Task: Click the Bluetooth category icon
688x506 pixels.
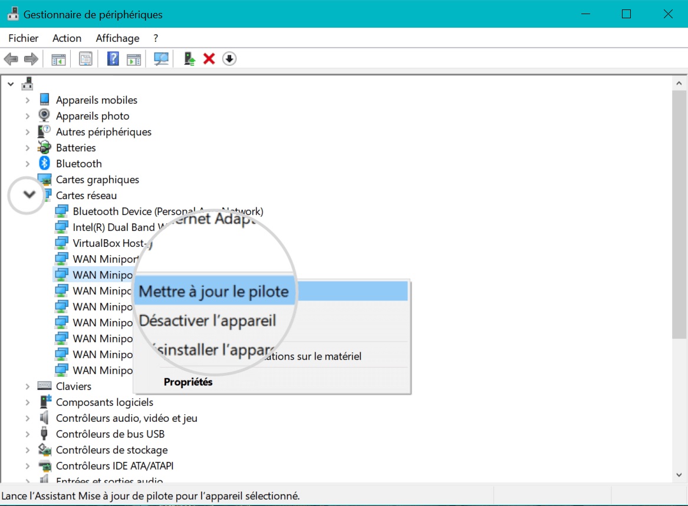Action: coord(44,164)
